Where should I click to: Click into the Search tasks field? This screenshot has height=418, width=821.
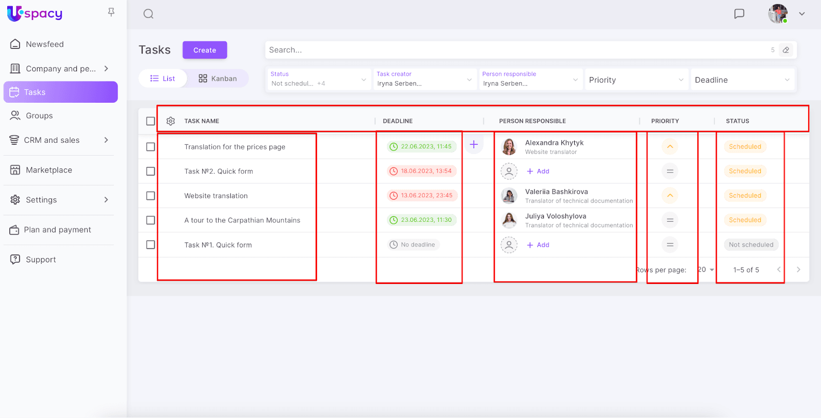[x=513, y=50]
